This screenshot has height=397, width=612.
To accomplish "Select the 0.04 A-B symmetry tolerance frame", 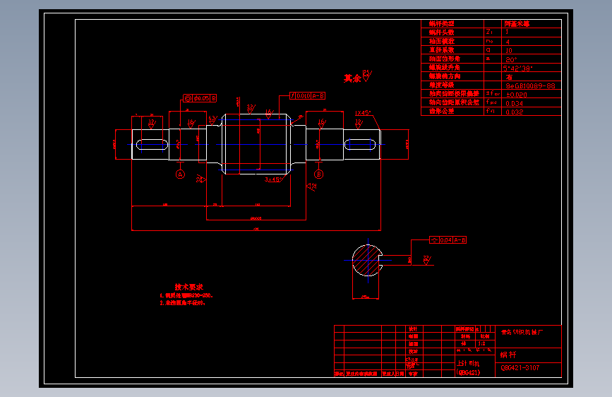I will [x=448, y=240].
